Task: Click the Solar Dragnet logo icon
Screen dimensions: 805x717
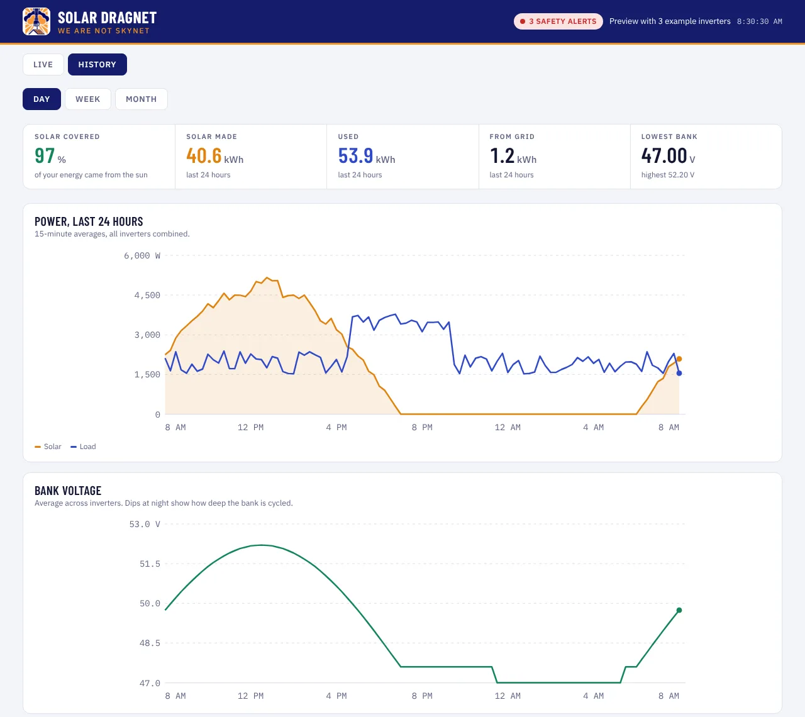Action: point(36,21)
